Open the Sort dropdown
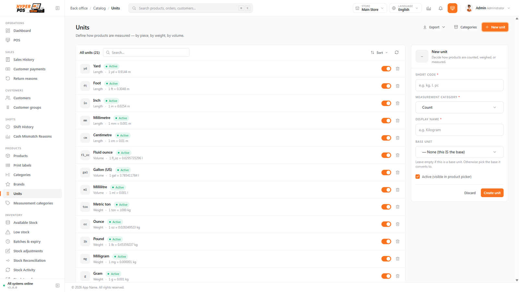Image resolution: width=519 pixels, height=292 pixels. coord(379,53)
